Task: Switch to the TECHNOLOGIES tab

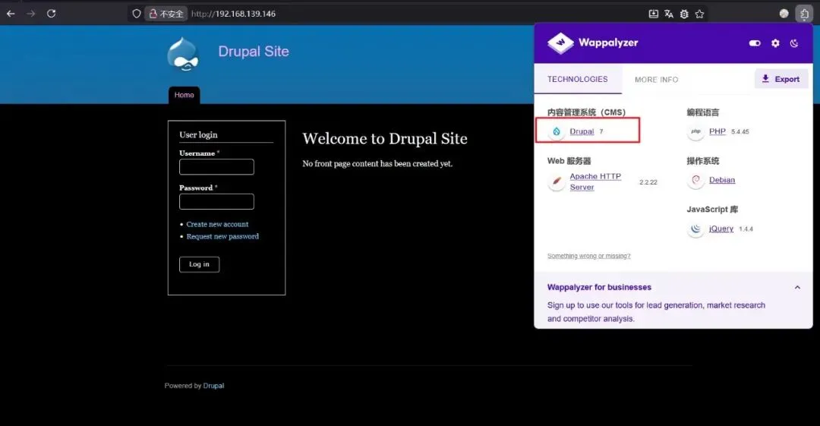Action: (577, 79)
